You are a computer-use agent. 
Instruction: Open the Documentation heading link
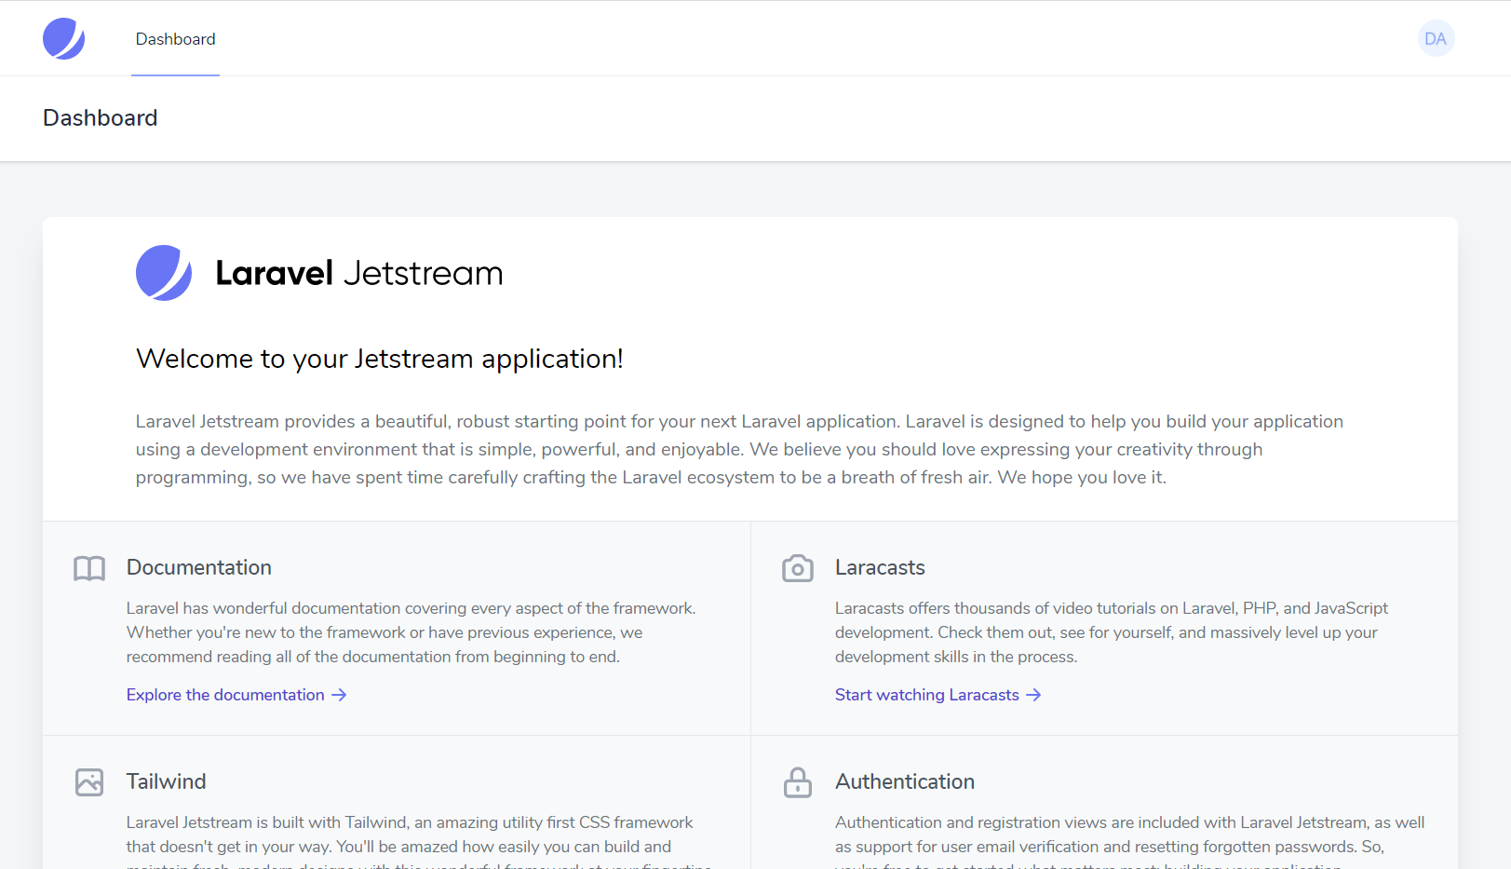tap(199, 567)
